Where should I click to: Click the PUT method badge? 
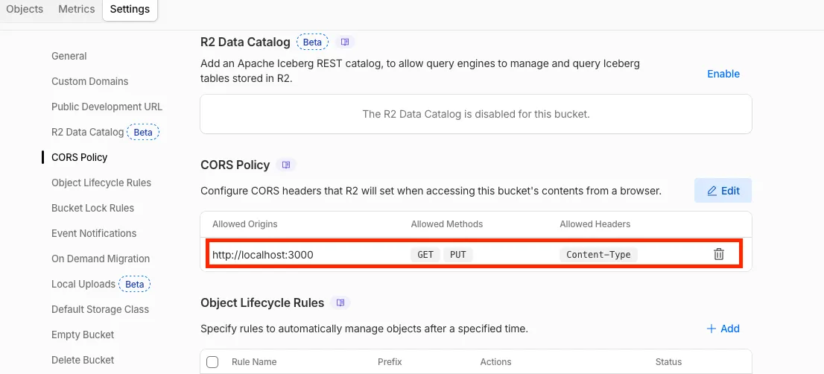pos(458,255)
